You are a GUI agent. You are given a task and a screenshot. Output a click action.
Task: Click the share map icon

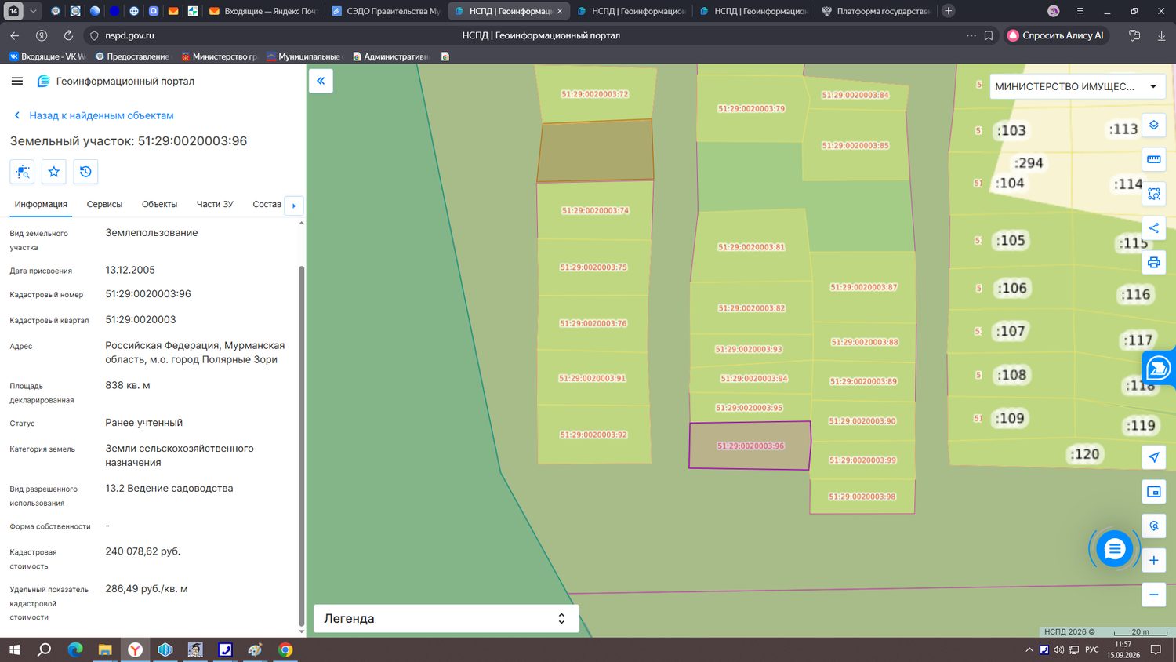click(1153, 228)
